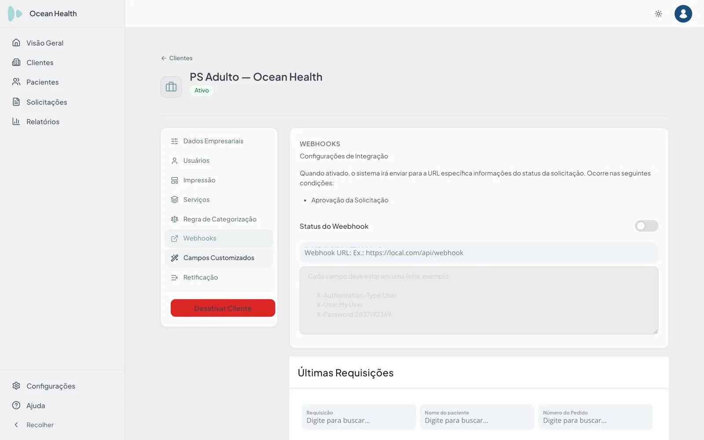Click the Últimas Requisições heading
704x440 pixels.
[x=346, y=373]
